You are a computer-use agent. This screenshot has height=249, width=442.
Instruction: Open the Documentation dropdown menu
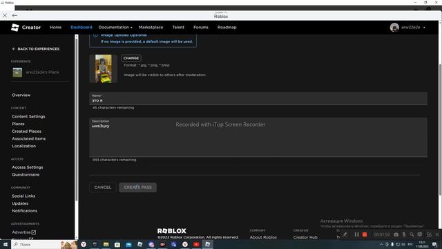[115, 28]
